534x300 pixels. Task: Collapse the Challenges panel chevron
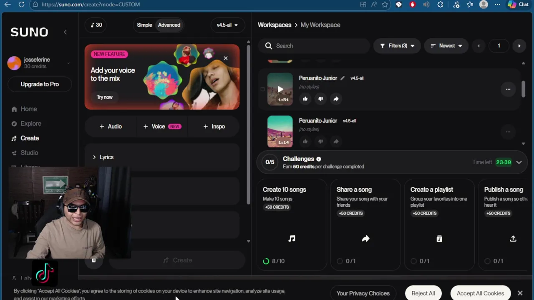(519, 162)
